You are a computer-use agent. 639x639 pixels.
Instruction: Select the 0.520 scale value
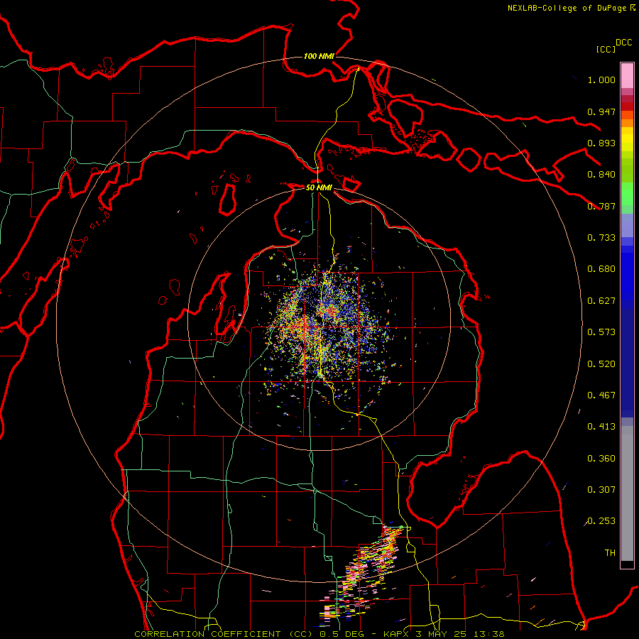(601, 364)
